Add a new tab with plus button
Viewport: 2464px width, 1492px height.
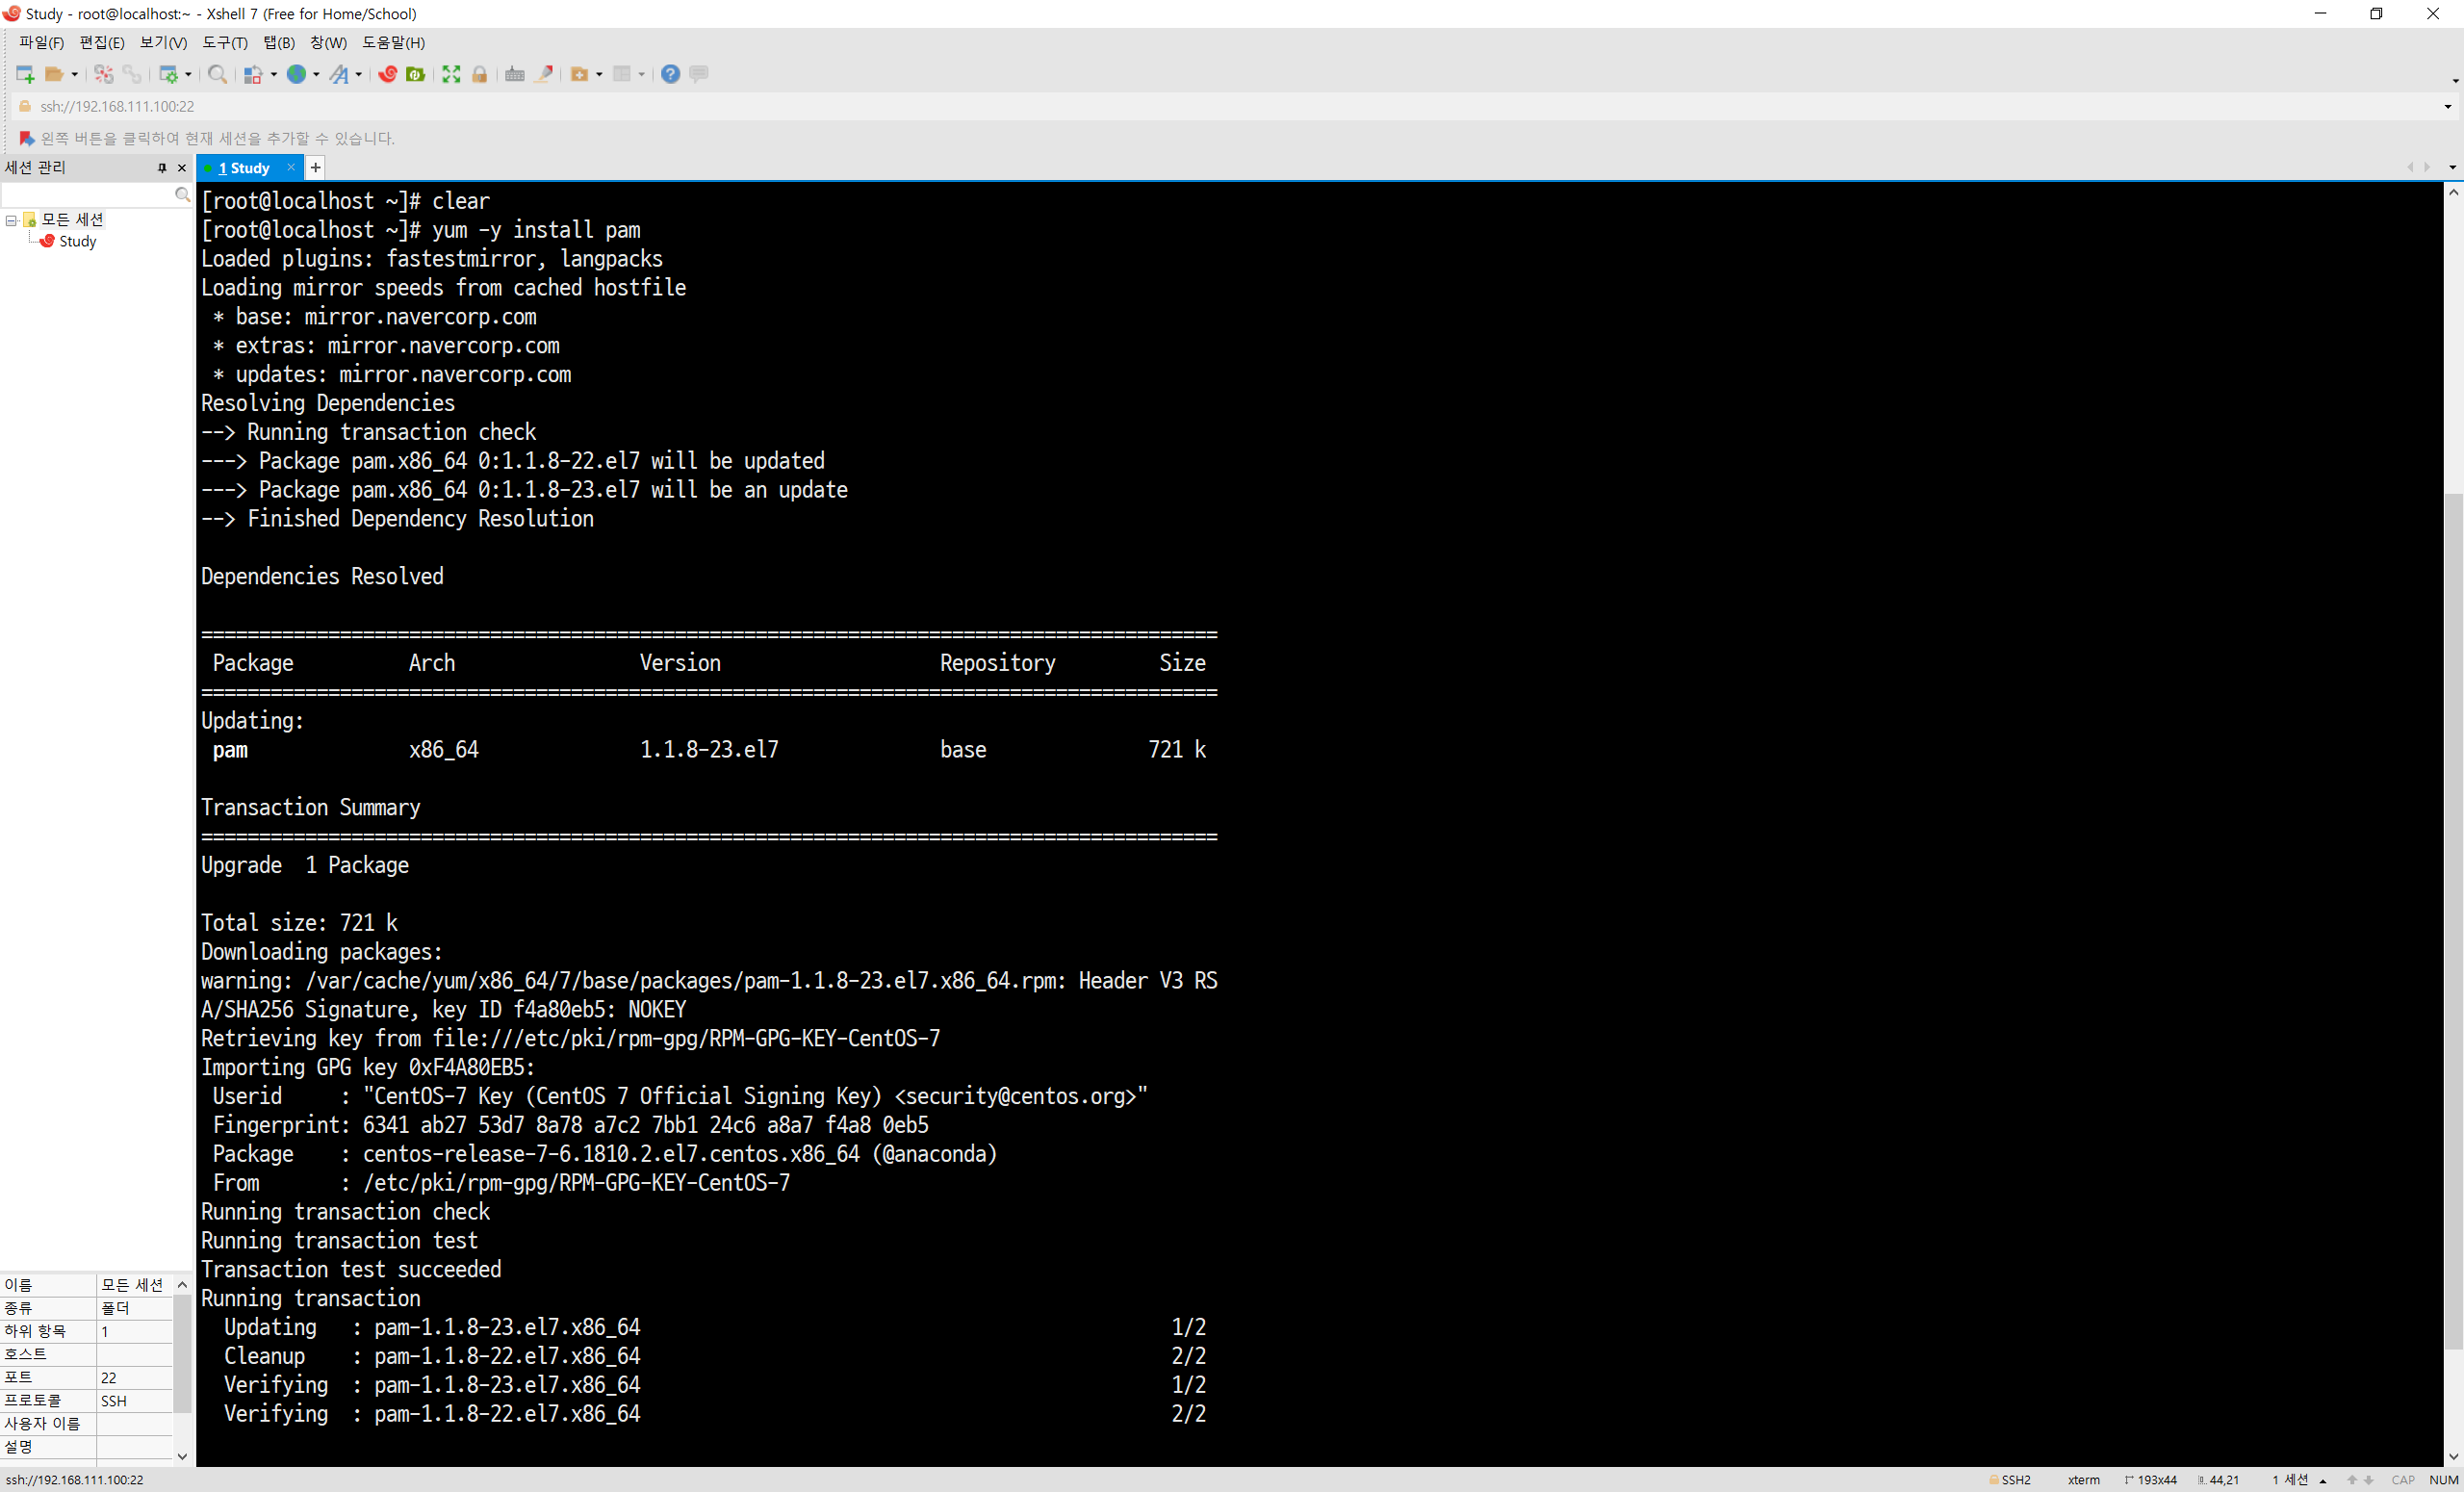click(x=315, y=168)
